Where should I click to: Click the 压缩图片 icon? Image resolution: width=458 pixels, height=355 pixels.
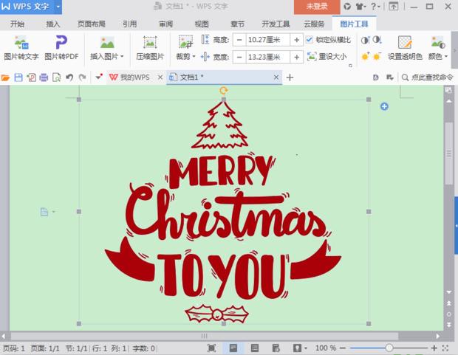coord(150,43)
